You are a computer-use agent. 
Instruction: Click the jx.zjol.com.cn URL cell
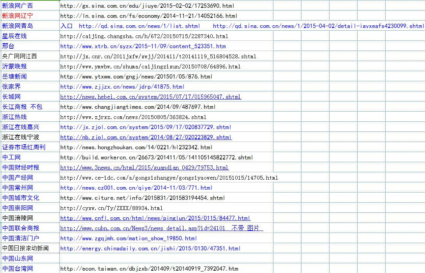[166, 127]
